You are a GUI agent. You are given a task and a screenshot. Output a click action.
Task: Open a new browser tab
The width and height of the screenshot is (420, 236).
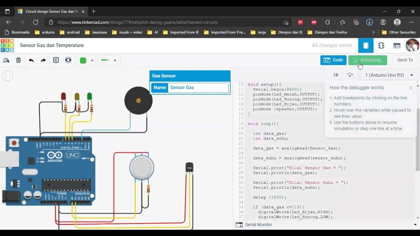coord(94,11)
